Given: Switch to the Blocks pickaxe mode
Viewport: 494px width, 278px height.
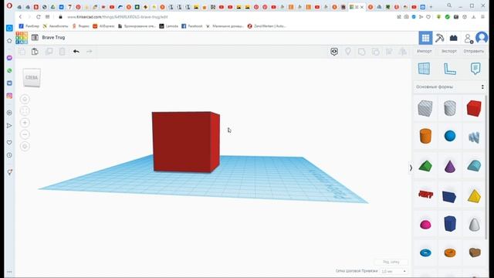Looking at the screenshot, I should (439, 38).
